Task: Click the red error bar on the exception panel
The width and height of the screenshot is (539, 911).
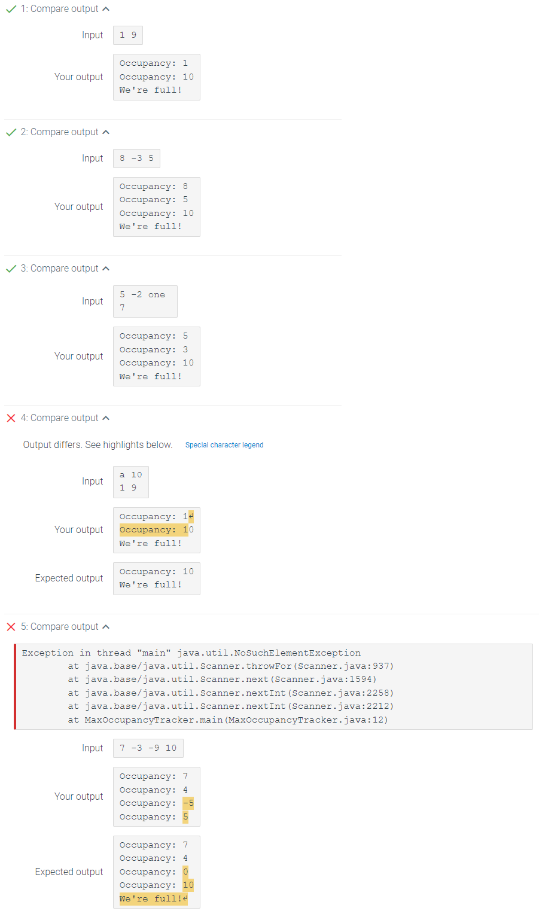Action: [x=14, y=686]
